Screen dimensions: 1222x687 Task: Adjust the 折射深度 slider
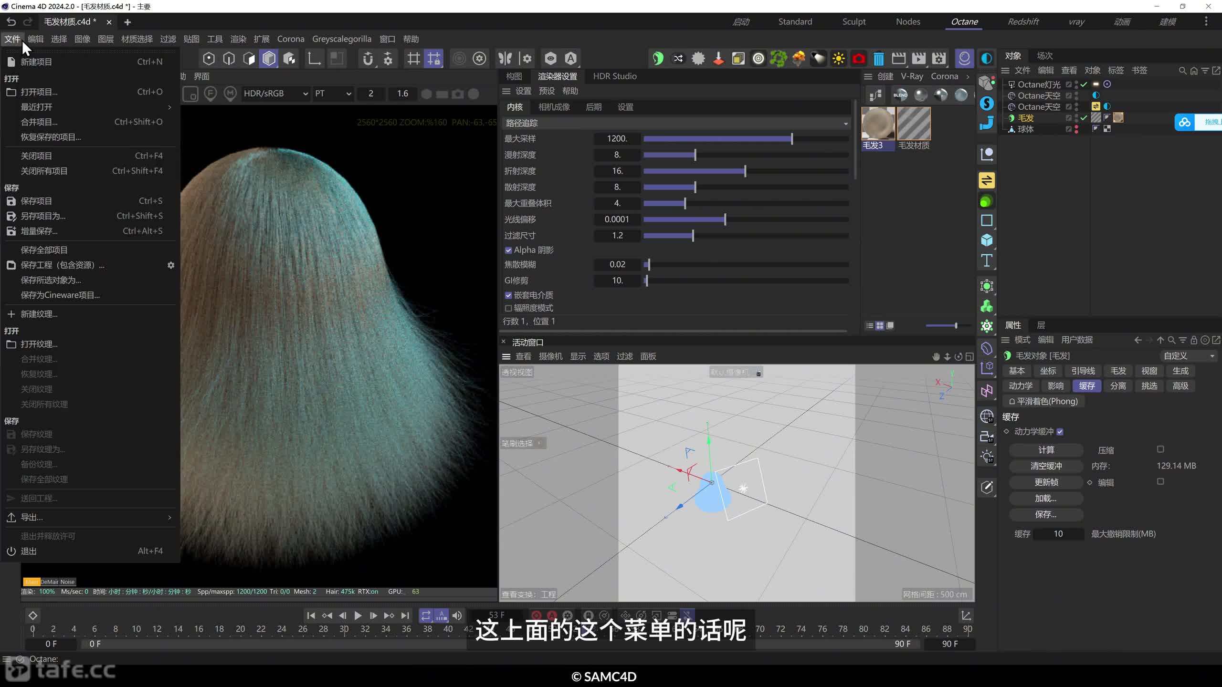[x=746, y=171]
